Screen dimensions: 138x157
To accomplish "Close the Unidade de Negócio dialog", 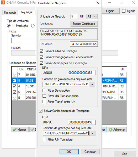I will [98, 3].
